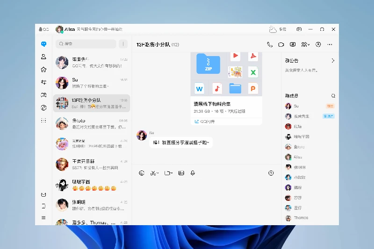This screenshot has height=249, width=374.
Task: Click member 鱼lolo in group members list
Action: [309, 147]
